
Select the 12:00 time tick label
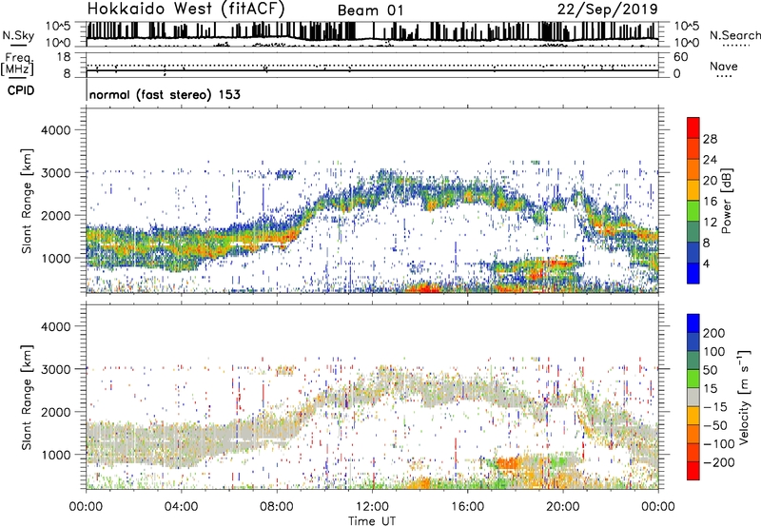tap(372, 507)
